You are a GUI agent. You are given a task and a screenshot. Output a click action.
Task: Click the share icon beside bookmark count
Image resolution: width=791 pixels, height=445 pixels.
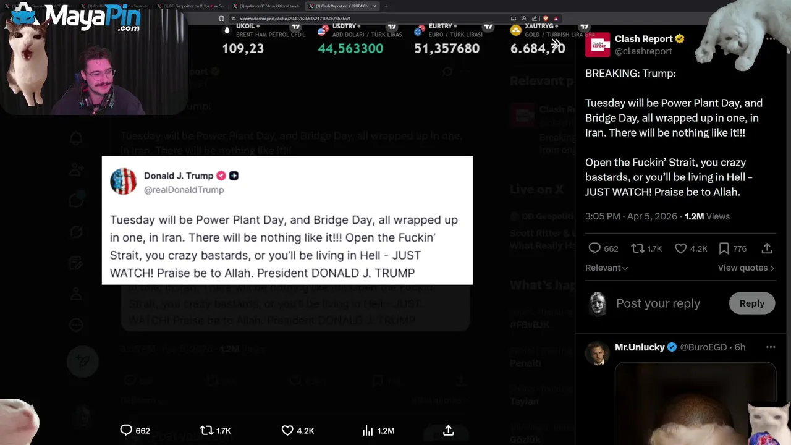click(x=767, y=248)
